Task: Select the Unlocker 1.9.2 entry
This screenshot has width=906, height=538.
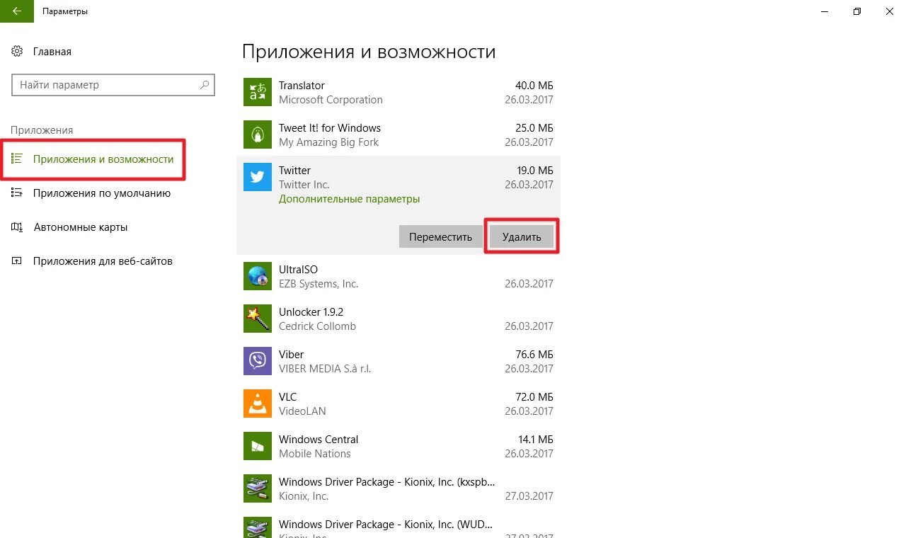Action: (x=311, y=312)
